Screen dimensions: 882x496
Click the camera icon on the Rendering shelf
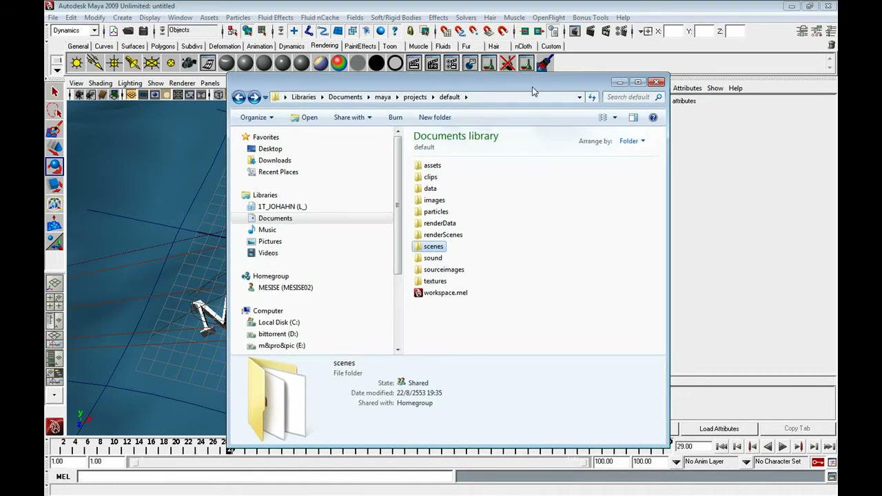(189, 63)
